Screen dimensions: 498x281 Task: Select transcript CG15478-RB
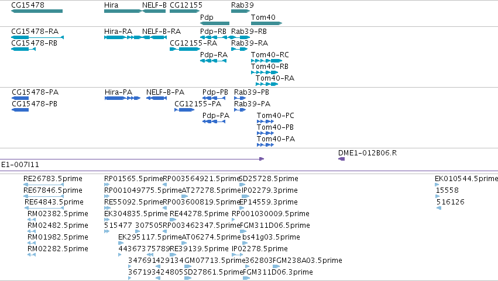coord(23,49)
